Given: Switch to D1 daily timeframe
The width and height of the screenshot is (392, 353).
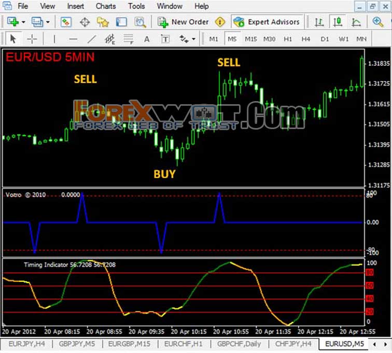Looking at the screenshot, I should pos(325,39).
